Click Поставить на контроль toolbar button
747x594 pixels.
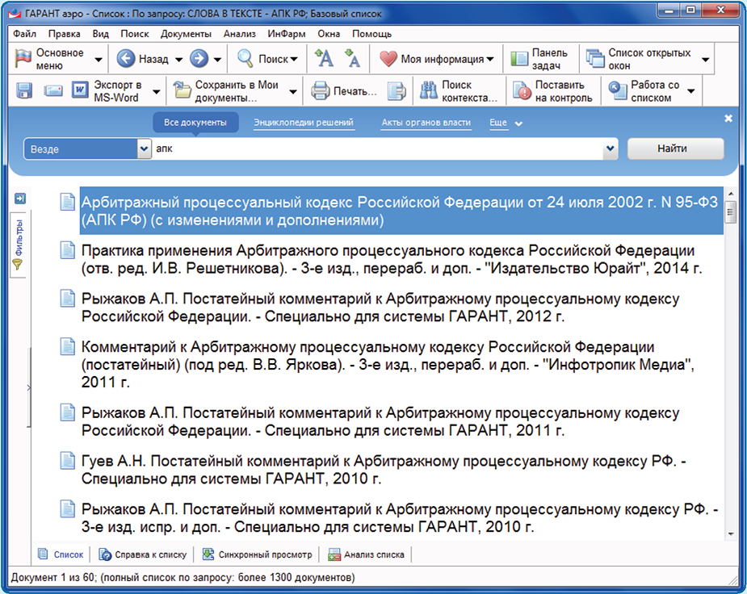click(553, 91)
